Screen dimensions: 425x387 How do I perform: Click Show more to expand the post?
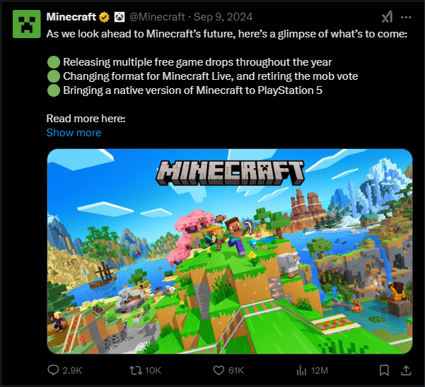[x=74, y=133]
